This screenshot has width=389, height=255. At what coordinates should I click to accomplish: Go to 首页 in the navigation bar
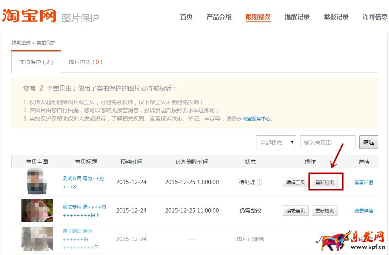(186, 17)
